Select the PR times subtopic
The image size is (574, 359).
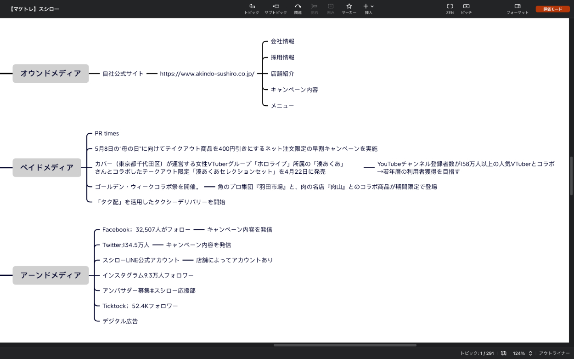[107, 134]
